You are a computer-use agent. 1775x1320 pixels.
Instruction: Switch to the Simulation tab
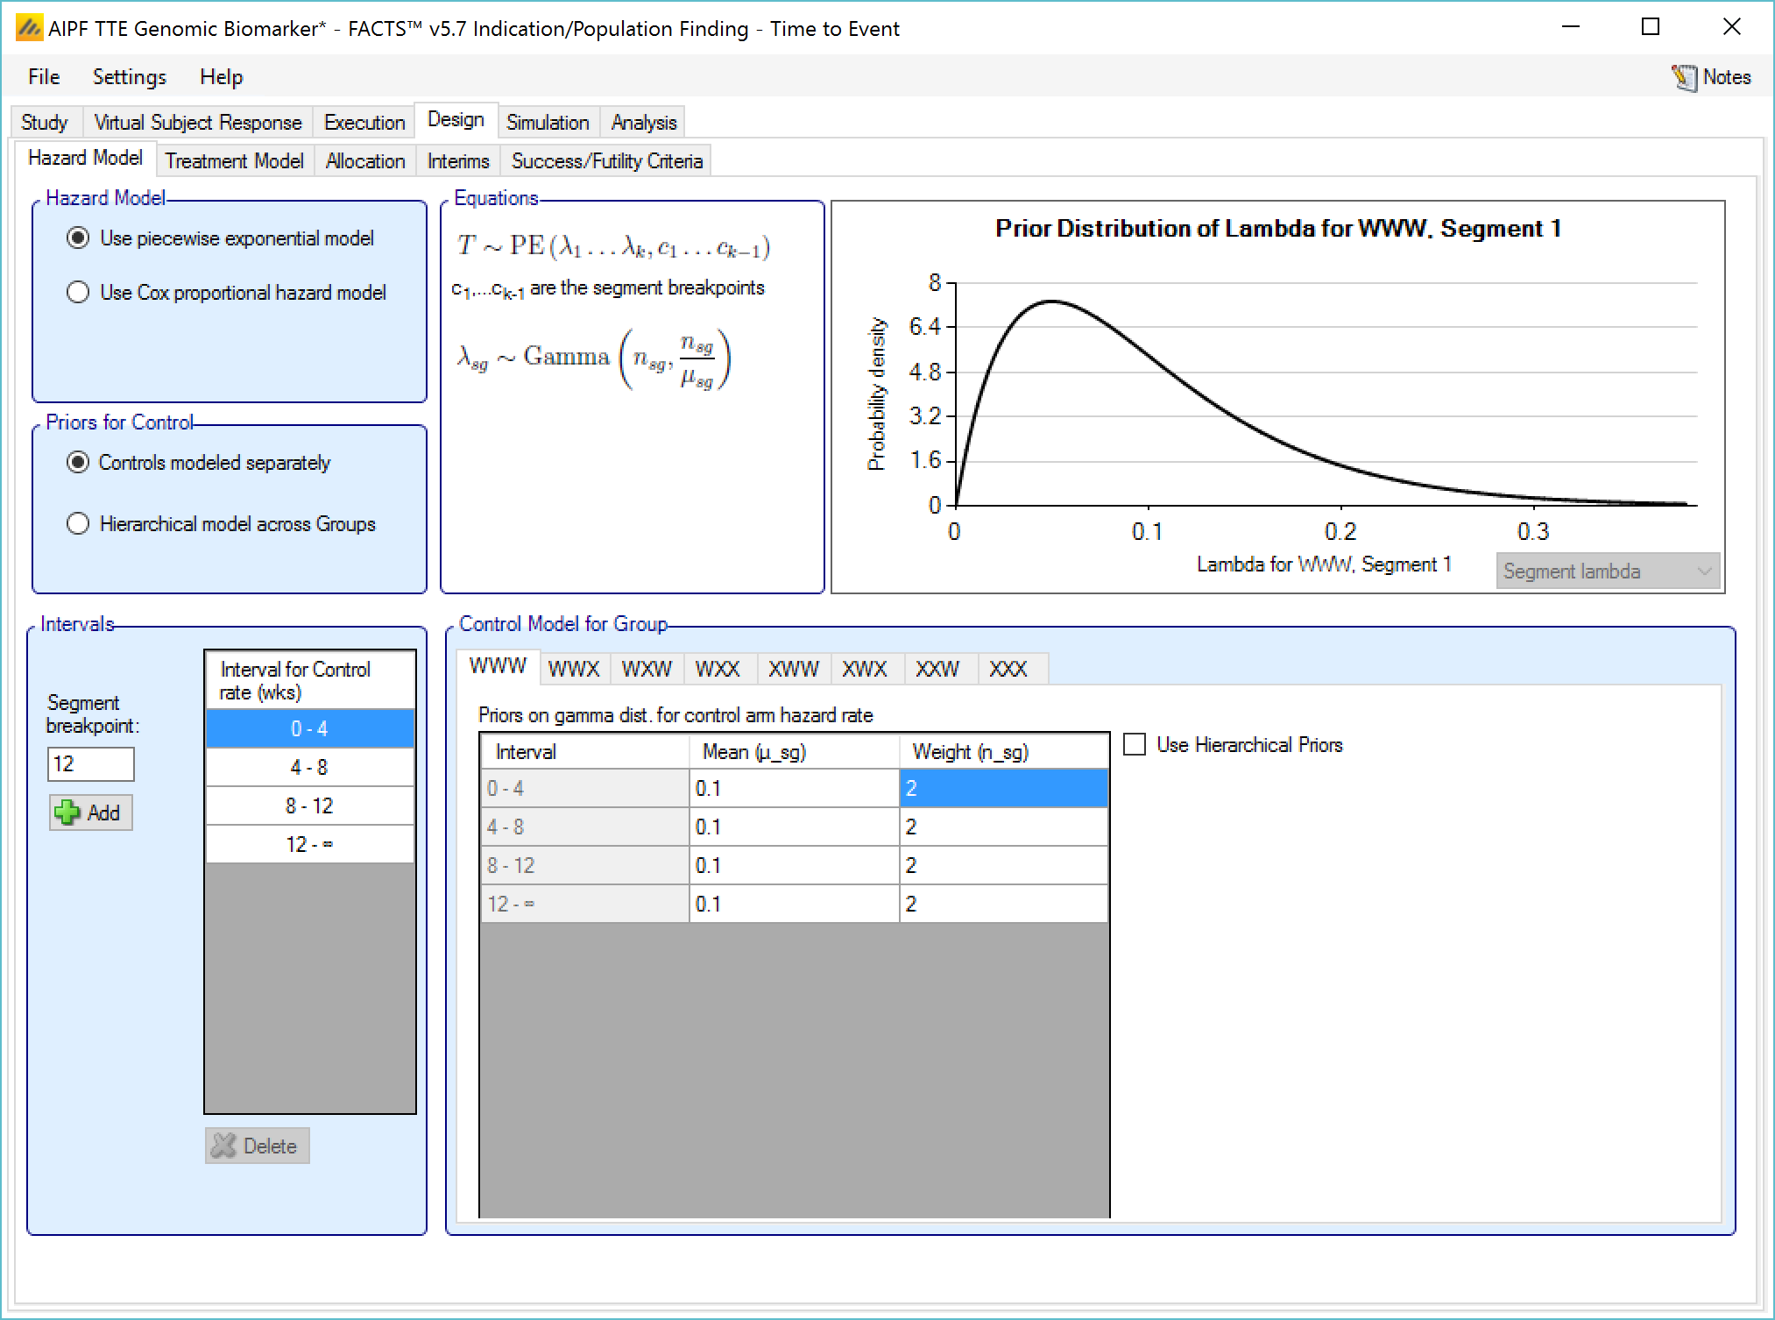(547, 123)
